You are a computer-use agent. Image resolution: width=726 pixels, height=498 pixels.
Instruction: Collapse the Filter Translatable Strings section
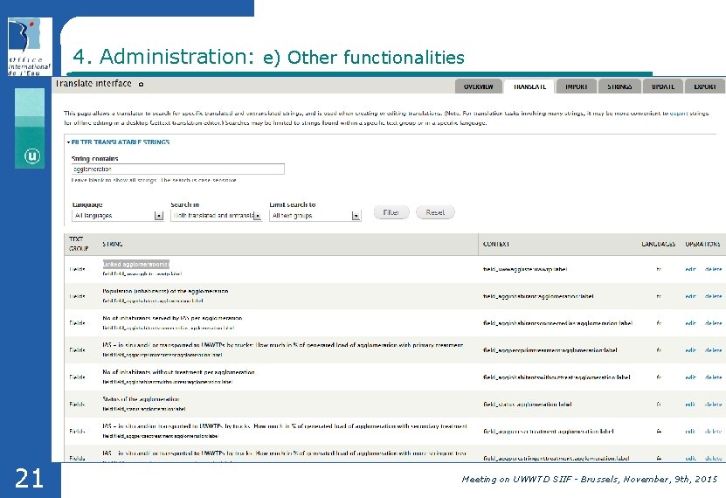[x=121, y=142]
